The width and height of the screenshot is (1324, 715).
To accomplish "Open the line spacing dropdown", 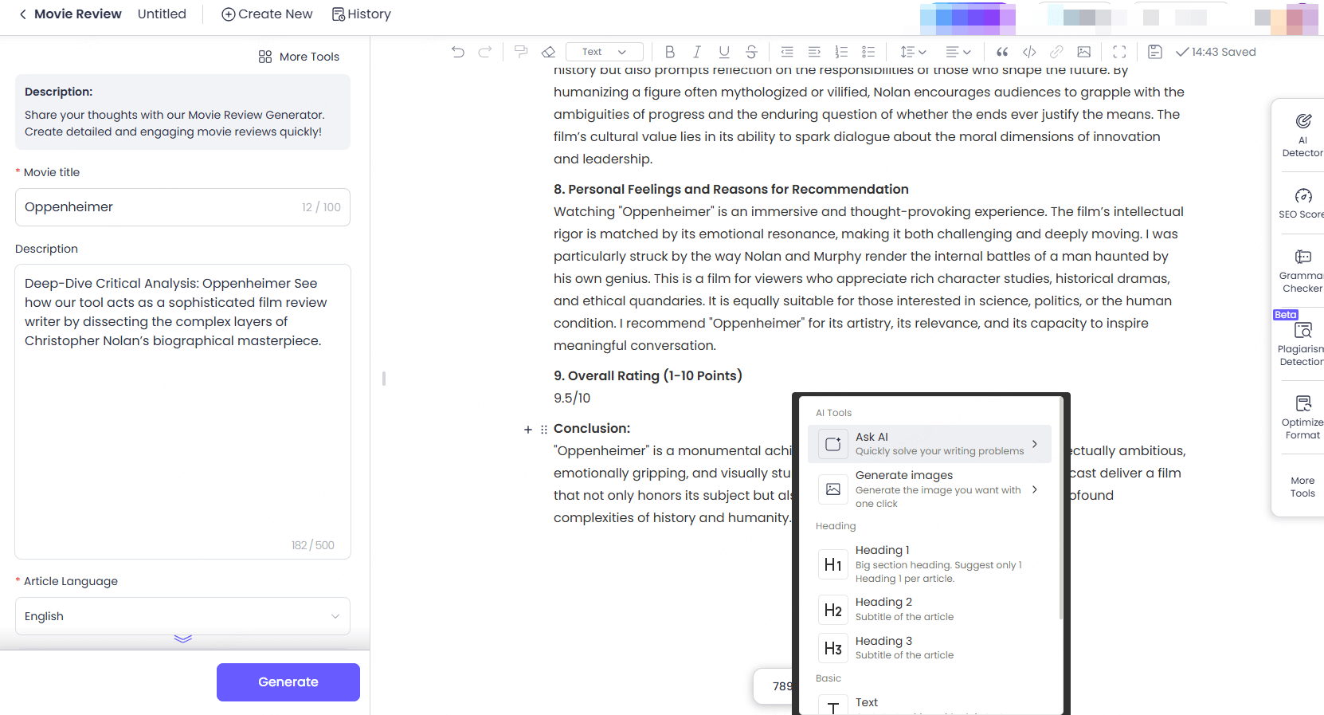I will [913, 52].
